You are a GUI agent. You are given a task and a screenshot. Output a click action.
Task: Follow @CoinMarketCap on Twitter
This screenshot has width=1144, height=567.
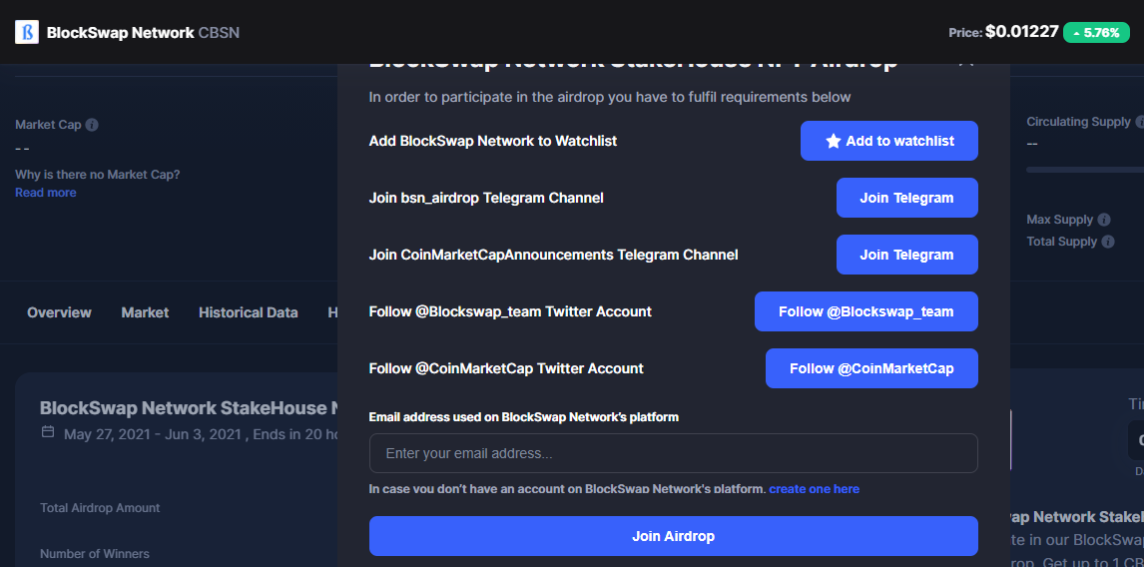[x=871, y=368]
